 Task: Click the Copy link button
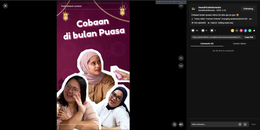point(249,37)
